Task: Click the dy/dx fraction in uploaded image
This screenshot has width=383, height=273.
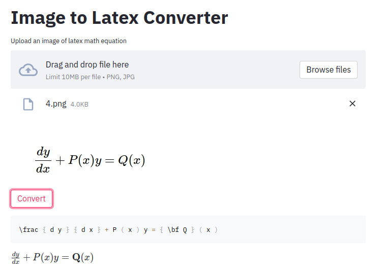Action: click(43, 160)
